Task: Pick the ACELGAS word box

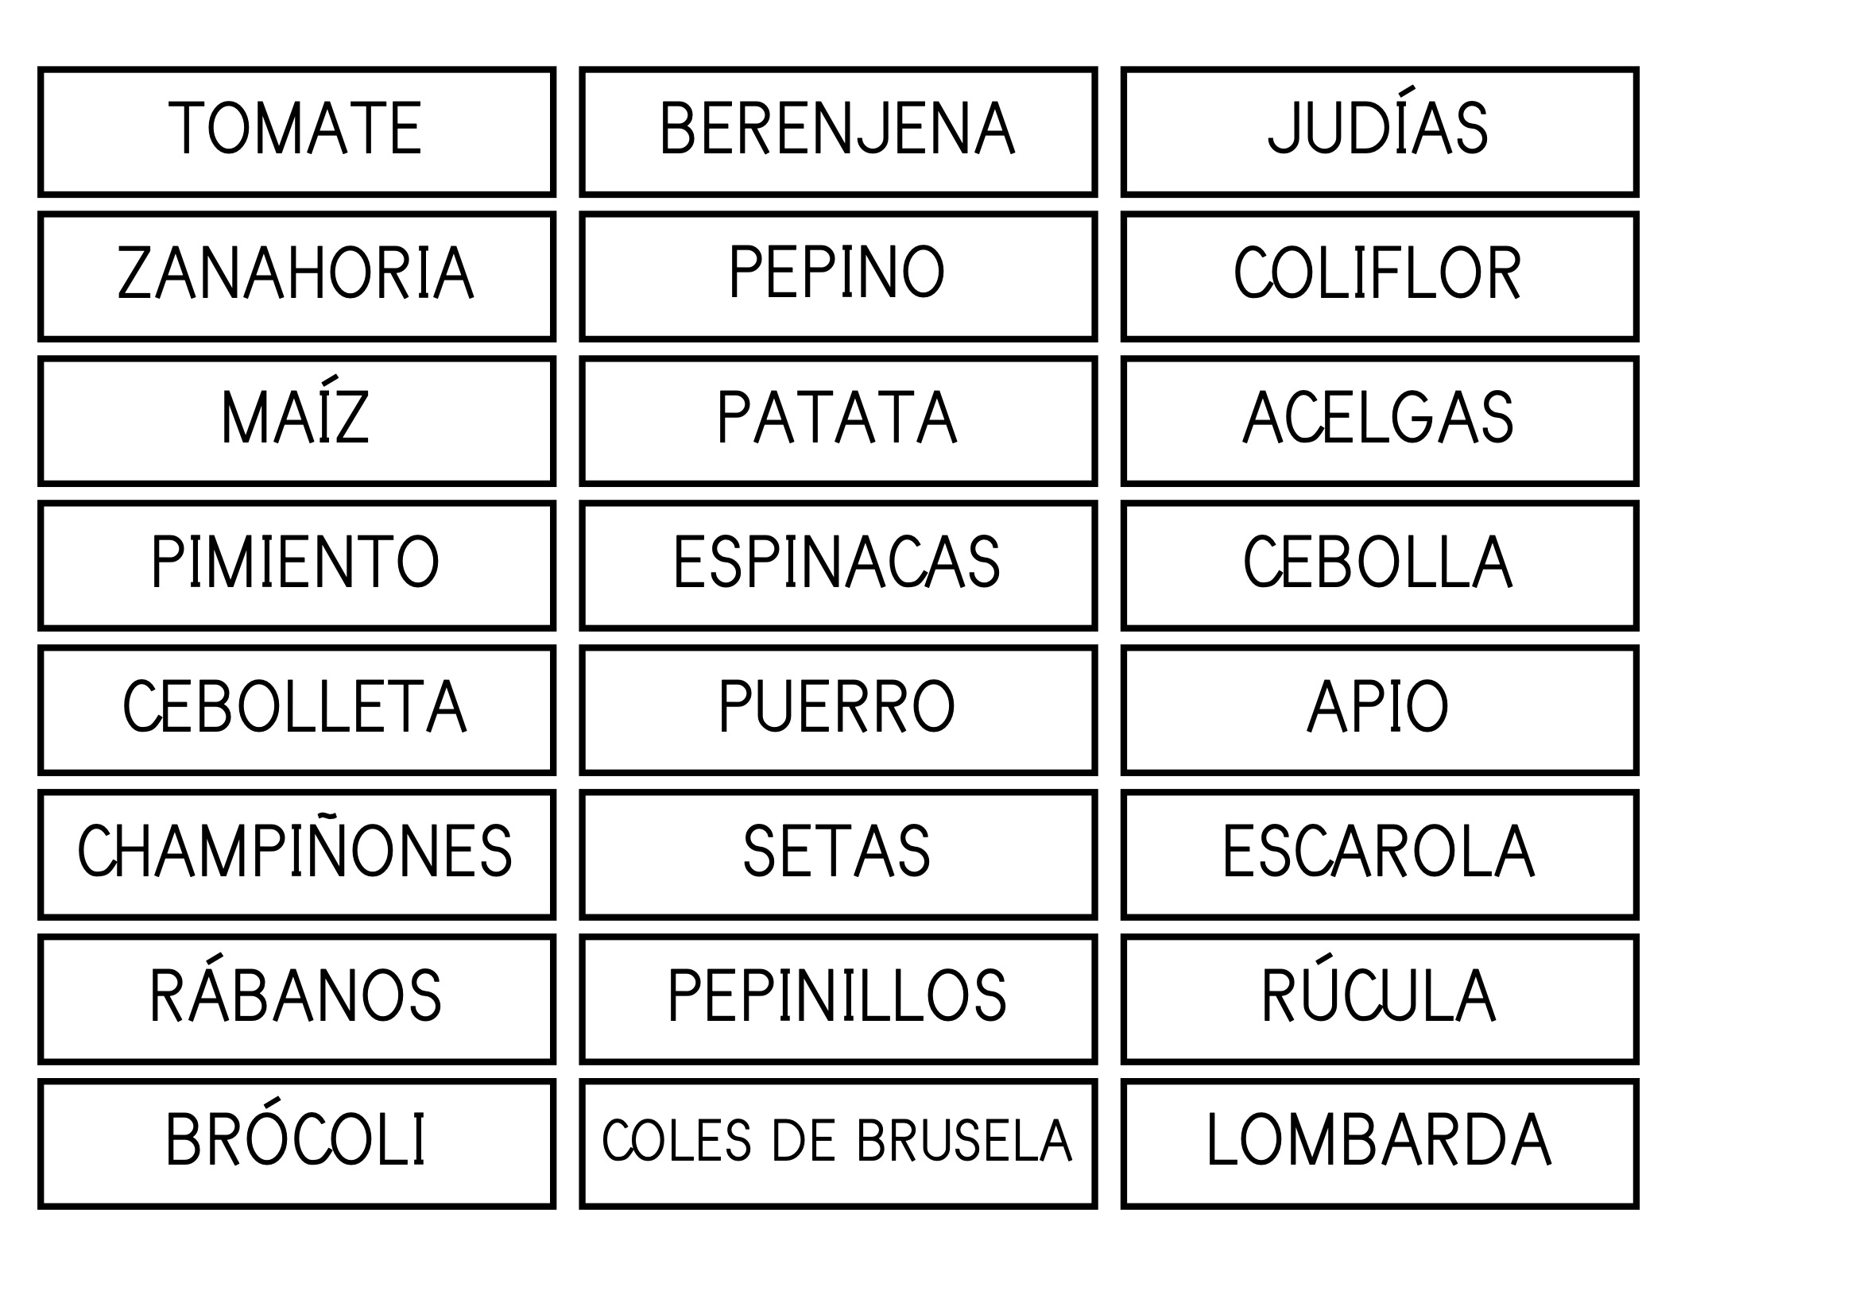Action: pos(1380,421)
